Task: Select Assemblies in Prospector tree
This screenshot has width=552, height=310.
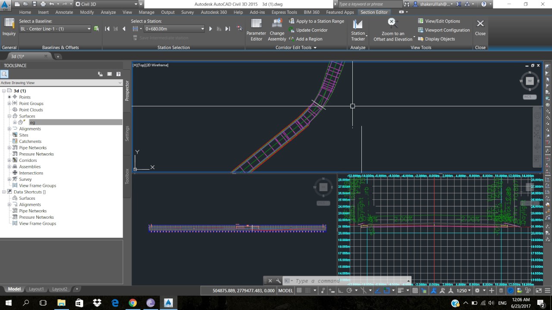Action: pos(29,167)
